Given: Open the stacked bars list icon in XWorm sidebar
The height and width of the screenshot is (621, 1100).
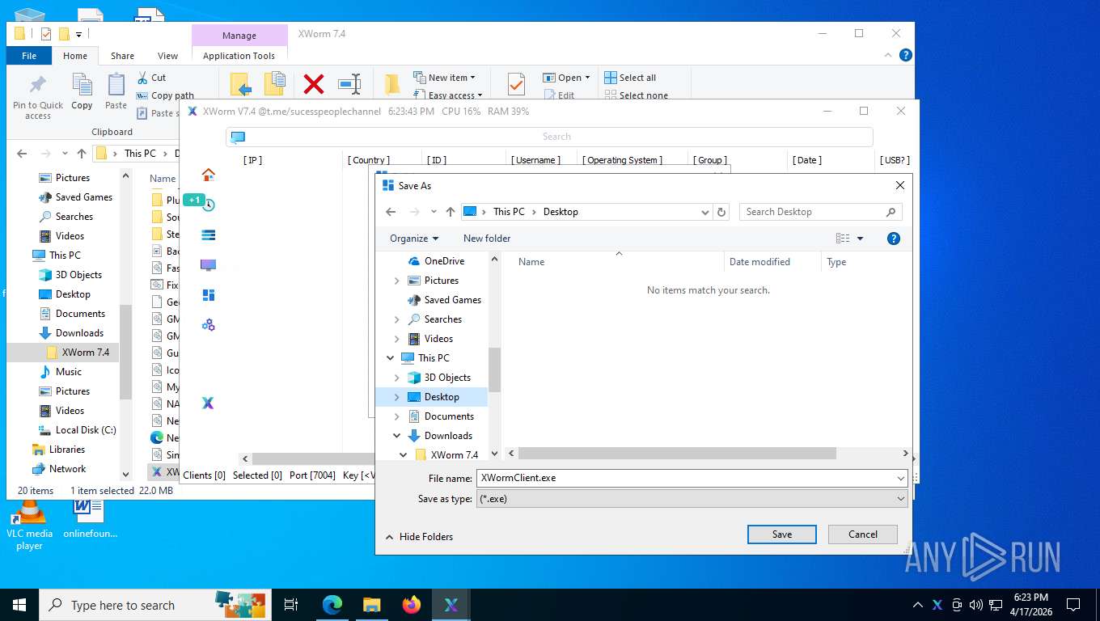Looking at the screenshot, I should coord(208,234).
